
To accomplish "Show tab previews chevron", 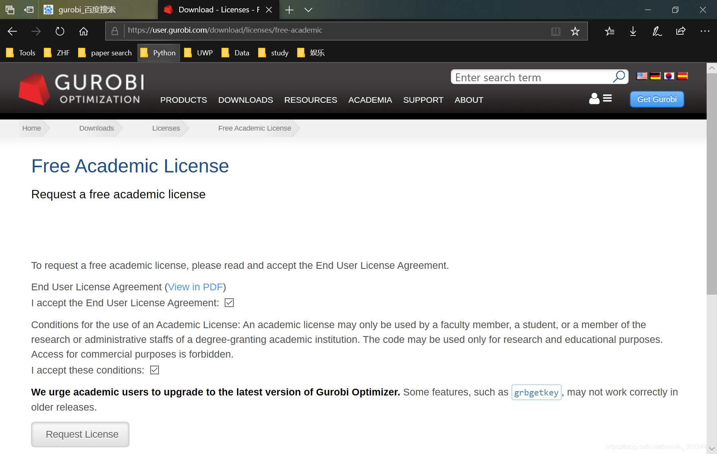I will click(x=308, y=10).
